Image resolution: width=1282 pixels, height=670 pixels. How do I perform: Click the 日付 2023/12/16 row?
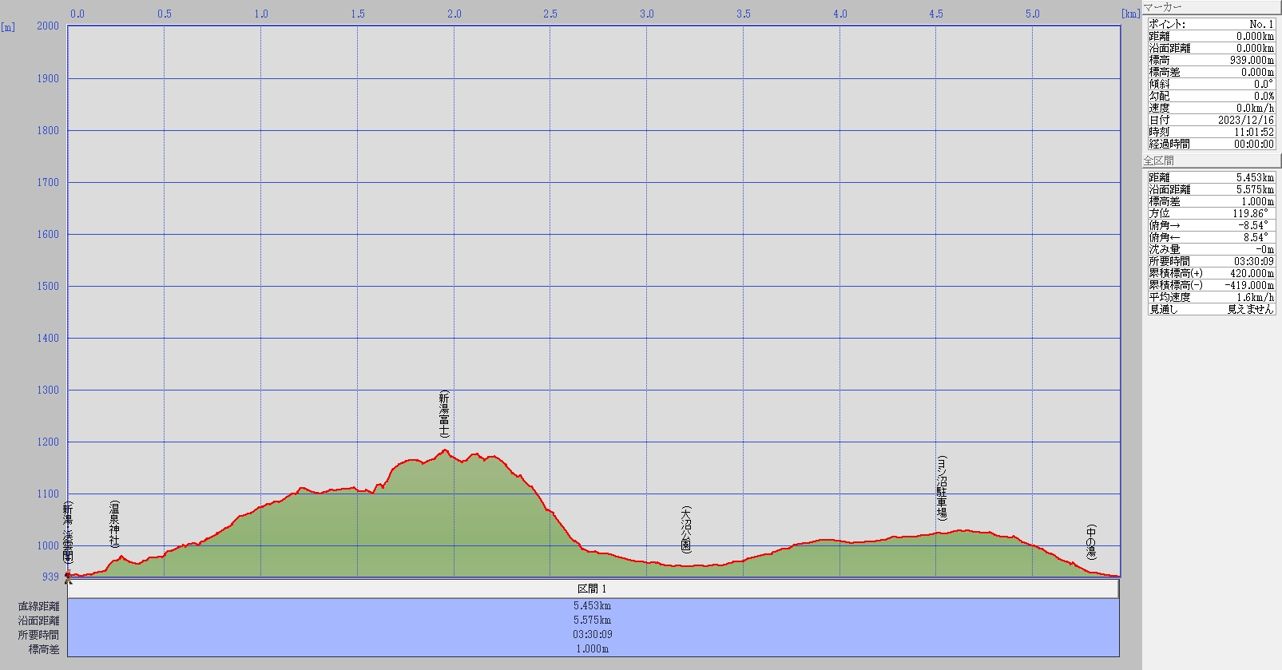[x=1211, y=120]
